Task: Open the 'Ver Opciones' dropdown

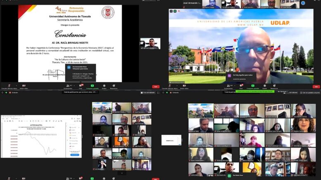Action: [x=283, y=92]
